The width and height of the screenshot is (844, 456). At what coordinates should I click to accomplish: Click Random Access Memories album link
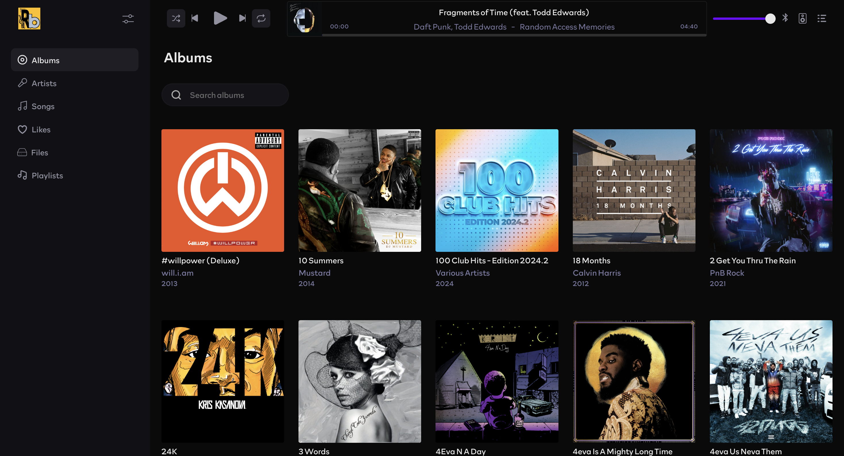point(567,27)
